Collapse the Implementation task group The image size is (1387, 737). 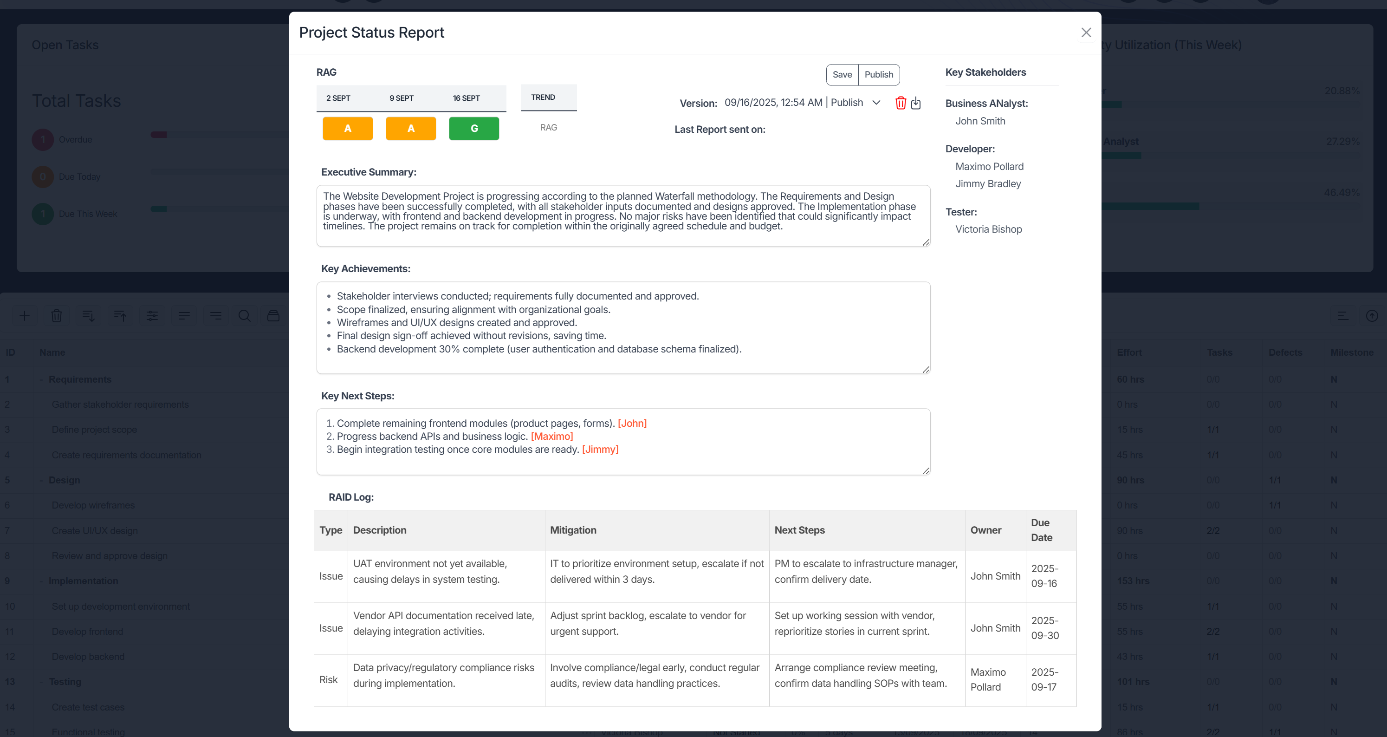coord(41,581)
